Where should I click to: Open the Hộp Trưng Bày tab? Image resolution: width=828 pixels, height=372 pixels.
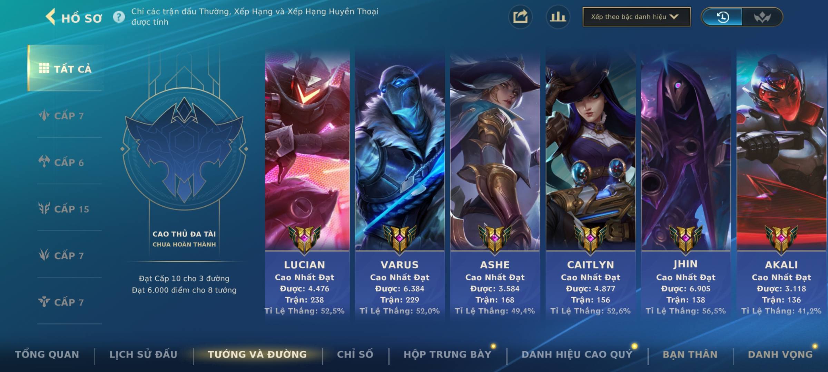447,354
